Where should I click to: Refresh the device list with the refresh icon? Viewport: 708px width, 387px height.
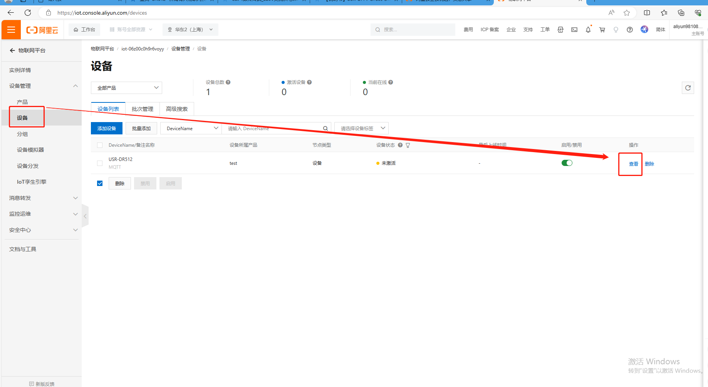[688, 88]
